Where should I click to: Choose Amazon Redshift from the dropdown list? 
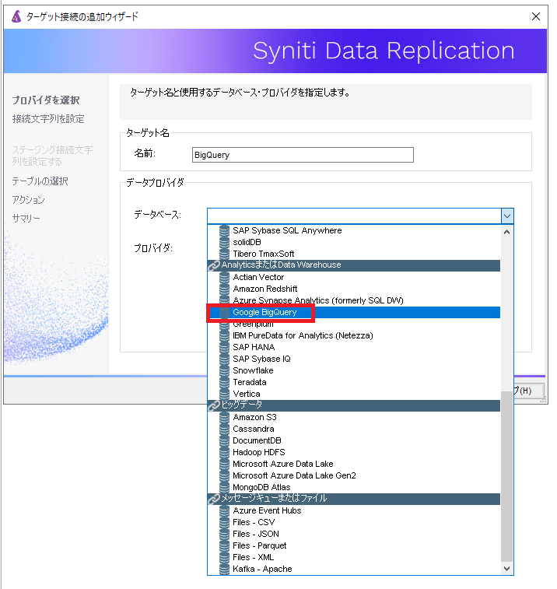(x=354, y=289)
